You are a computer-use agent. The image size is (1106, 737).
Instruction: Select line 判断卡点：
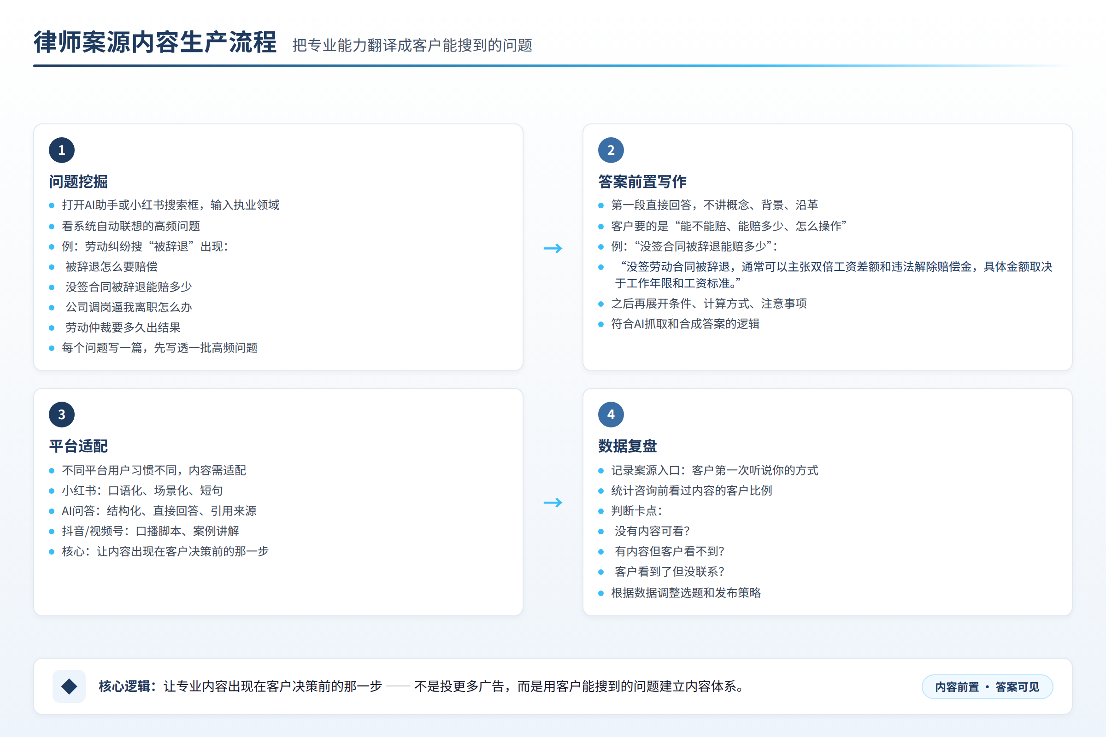pos(637,511)
